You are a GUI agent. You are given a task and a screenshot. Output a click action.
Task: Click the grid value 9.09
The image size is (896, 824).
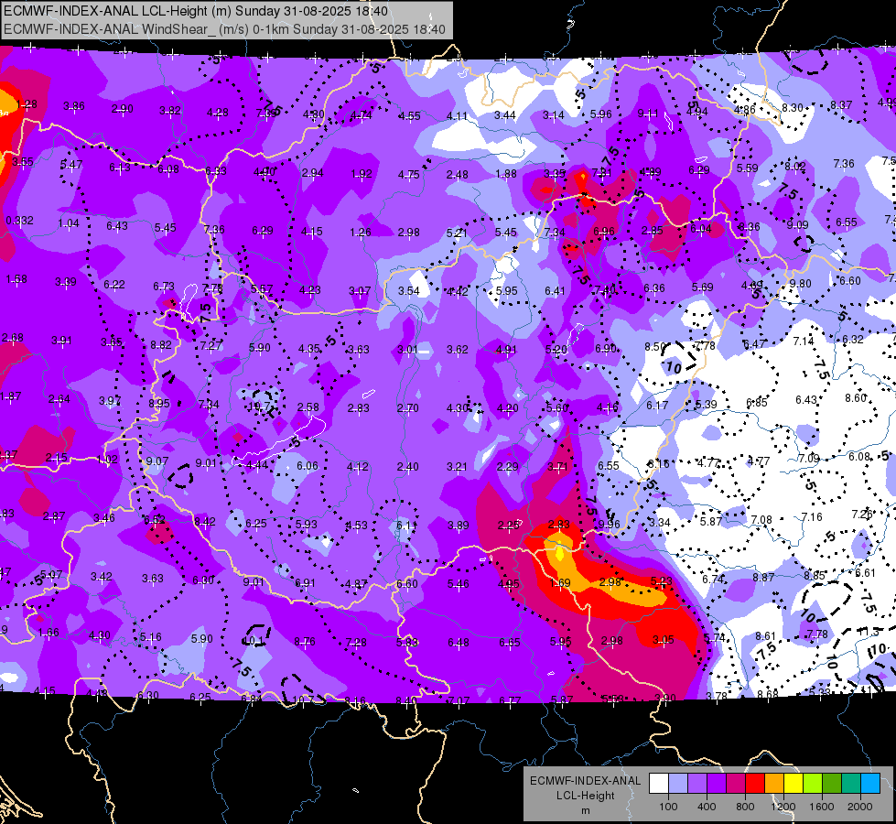tap(797, 224)
